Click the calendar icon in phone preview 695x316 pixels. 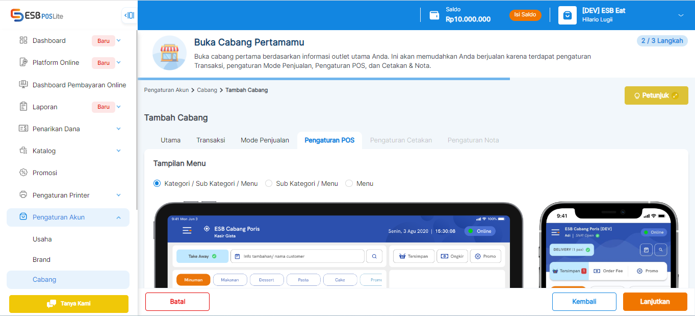coord(646,250)
